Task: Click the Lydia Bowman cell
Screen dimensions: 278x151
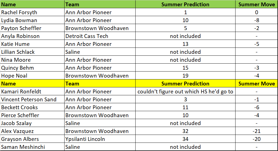Action: click(19, 20)
